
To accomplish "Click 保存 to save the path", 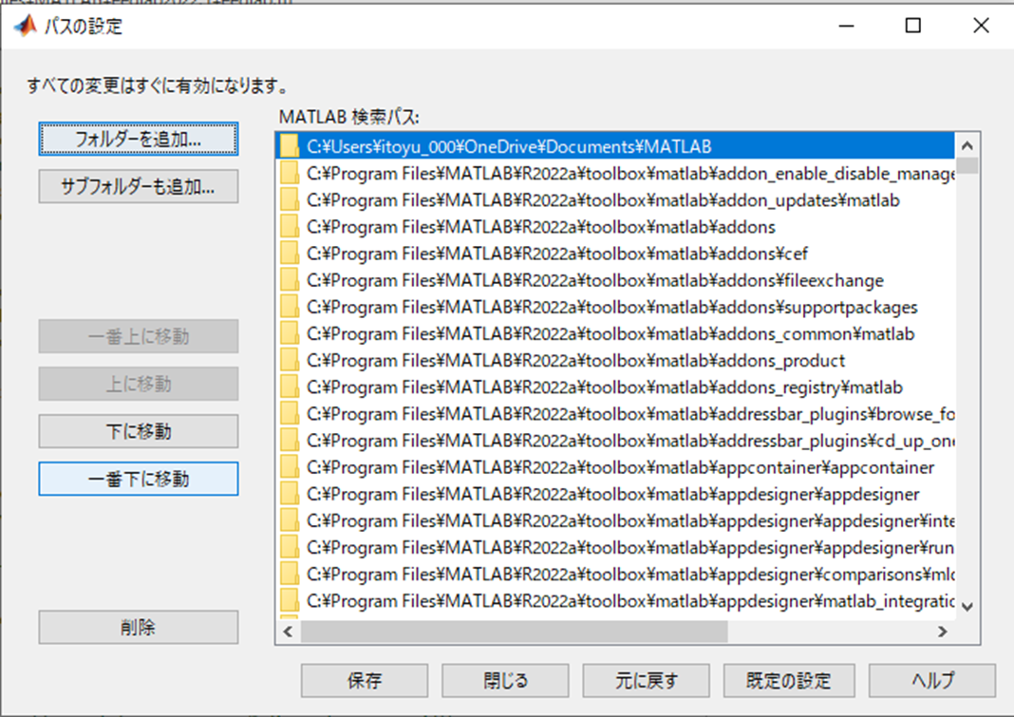I will click(364, 680).
